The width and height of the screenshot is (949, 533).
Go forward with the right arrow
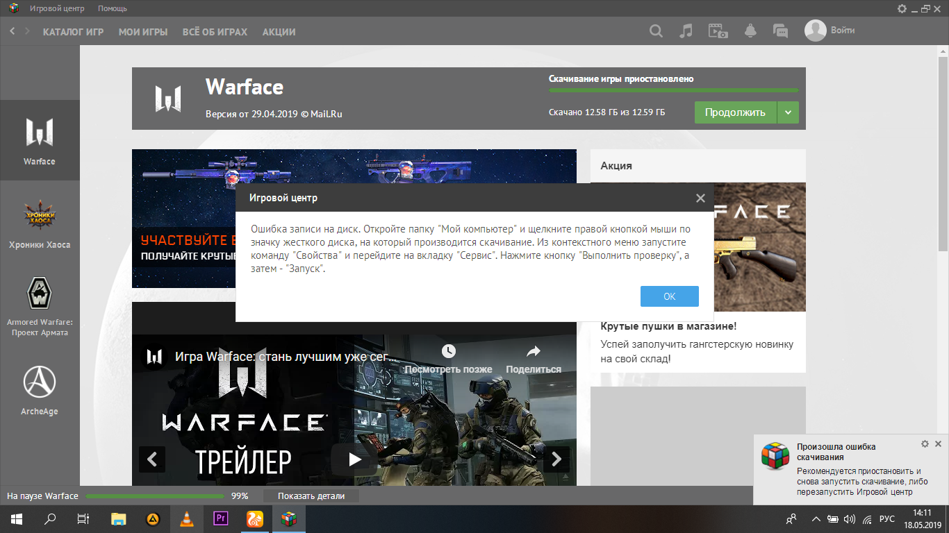27,31
